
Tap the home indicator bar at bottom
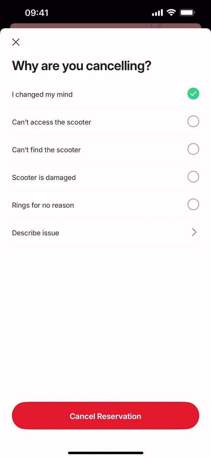tap(105, 453)
